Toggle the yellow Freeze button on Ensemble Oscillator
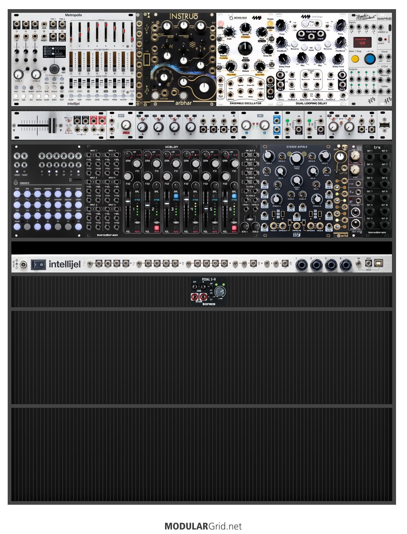Screen dimensions: 407x534 coord(270,23)
